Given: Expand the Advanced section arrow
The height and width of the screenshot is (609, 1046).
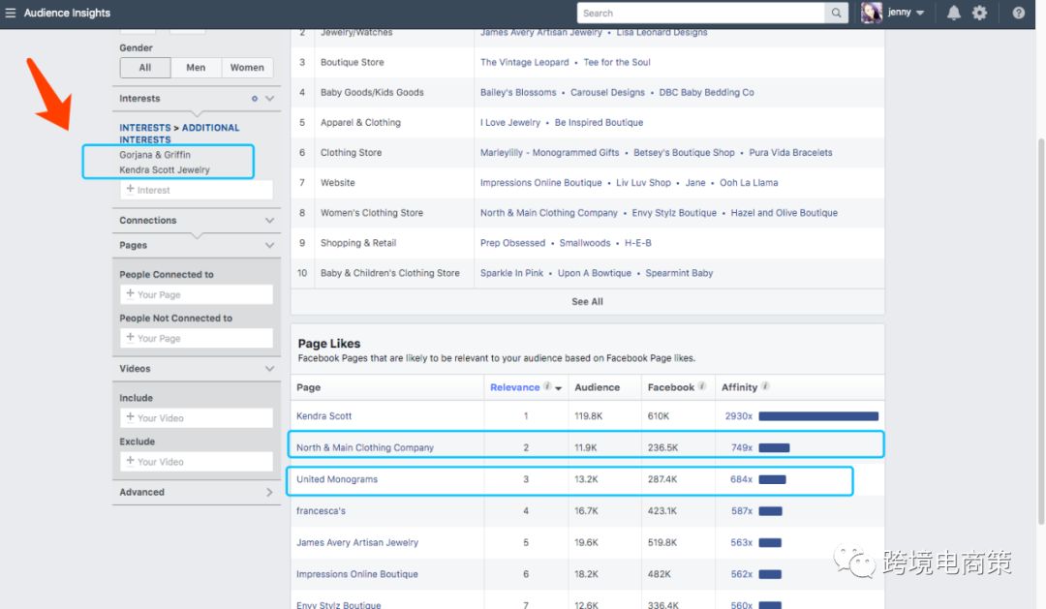Looking at the screenshot, I should tap(269, 493).
